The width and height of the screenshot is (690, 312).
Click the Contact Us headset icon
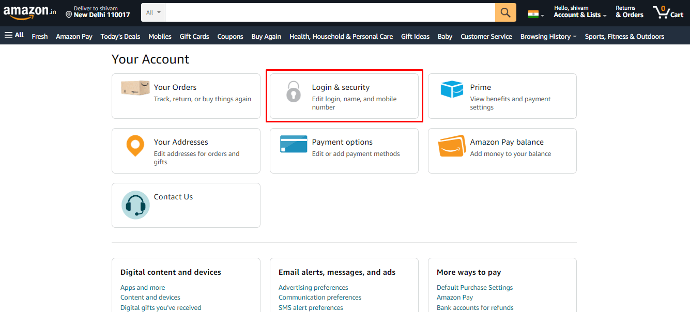135,205
